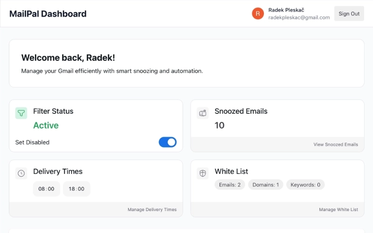The height and width of the screenshot is (233, 373).
Task: Click the Snoozed Emails mailbox icon
Action: (203, 113)
